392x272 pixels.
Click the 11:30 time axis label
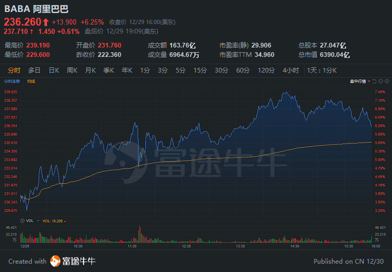[132, 246]
